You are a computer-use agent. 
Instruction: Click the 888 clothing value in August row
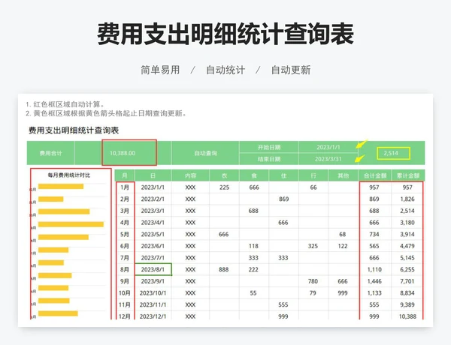point(223,269)
